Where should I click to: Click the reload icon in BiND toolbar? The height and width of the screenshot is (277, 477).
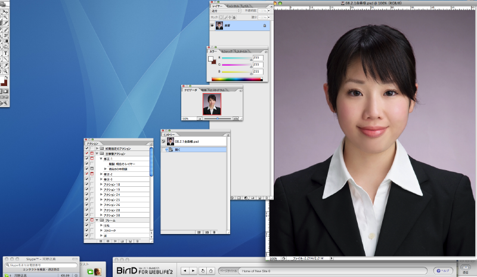[x=203, y=270]
